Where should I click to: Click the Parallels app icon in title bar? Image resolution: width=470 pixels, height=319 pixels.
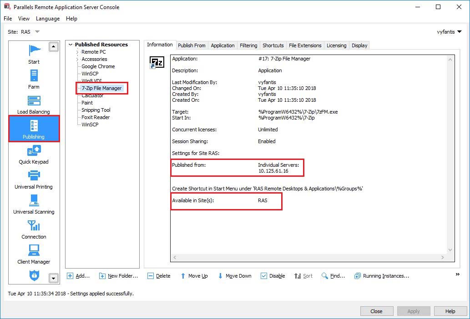7,6
